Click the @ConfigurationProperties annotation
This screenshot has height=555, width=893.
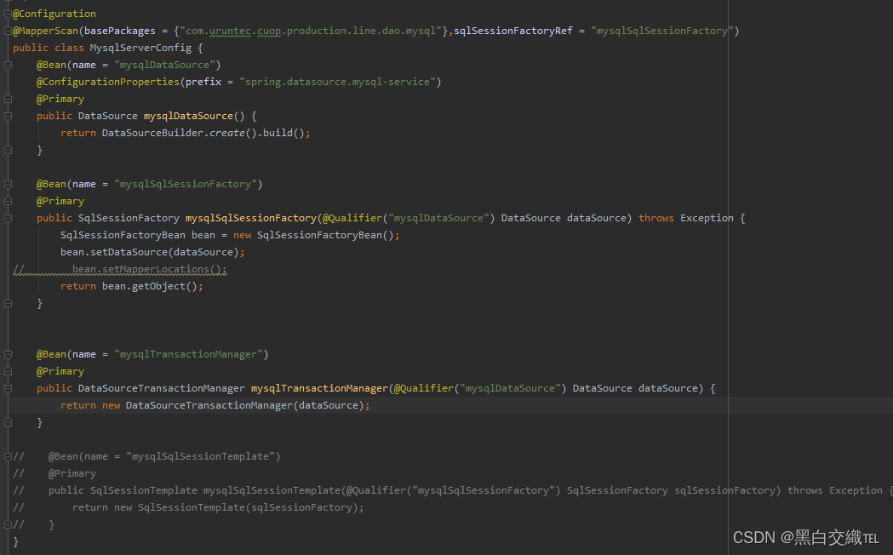click(108, 82)
